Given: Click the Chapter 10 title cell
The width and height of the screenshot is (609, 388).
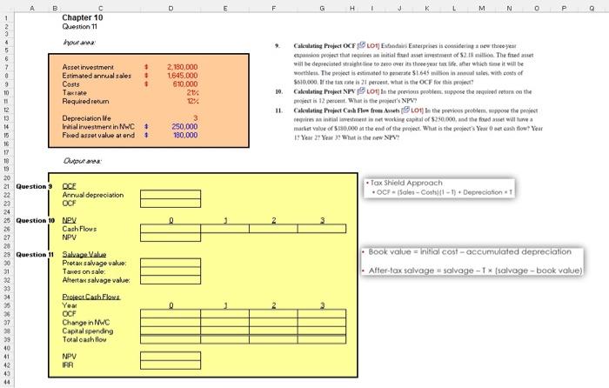Looking at the screenshot, I should click(83, 17).
